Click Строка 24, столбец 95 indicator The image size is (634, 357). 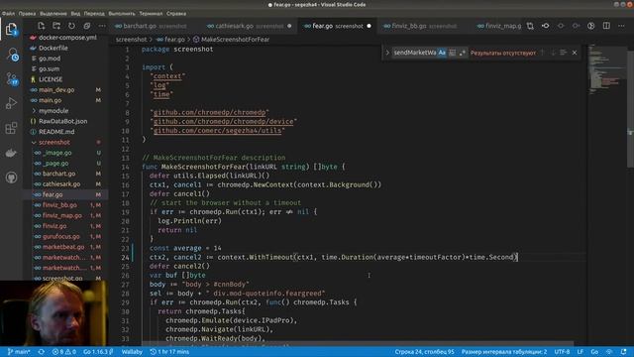click(x=425, y=352)
